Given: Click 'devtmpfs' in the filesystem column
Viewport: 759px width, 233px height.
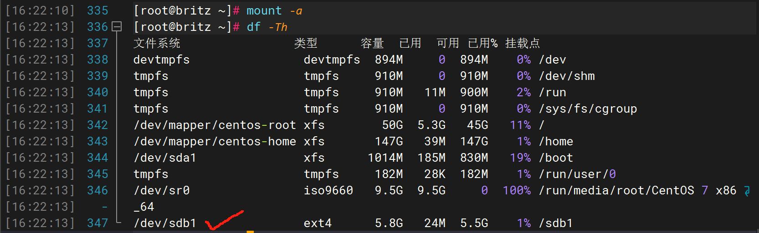Looking at the screenshot, I should coord(161,59).
